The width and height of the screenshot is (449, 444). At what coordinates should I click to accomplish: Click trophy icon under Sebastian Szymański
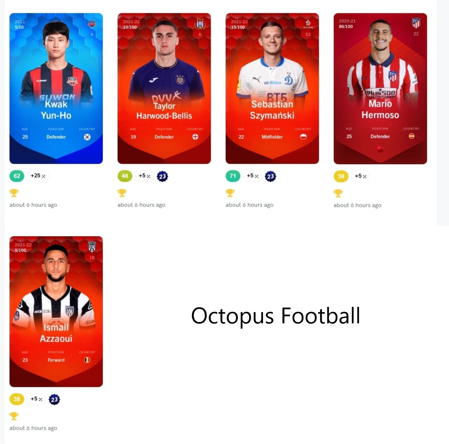[x=230, y=193]
